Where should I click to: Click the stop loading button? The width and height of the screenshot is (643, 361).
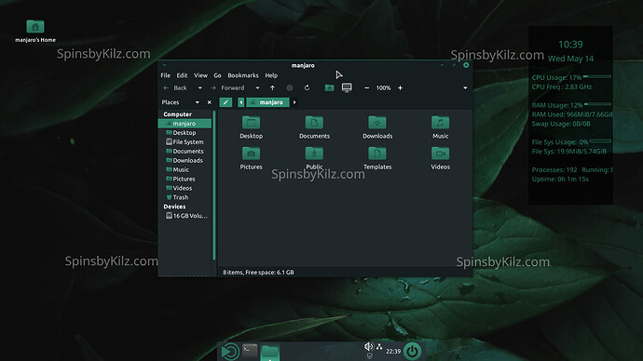pyautogui.click(x=290, y=87)
